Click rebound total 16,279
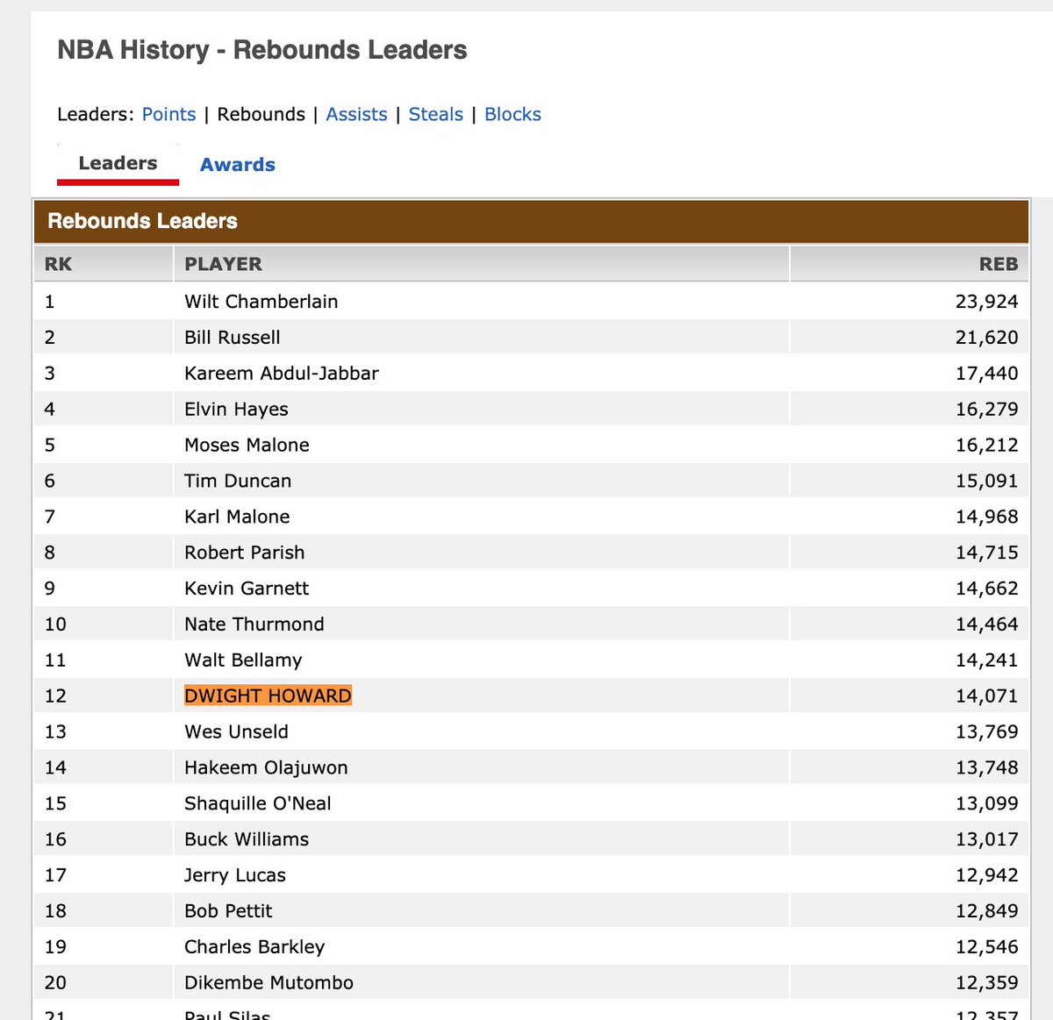1053x1020 pixels. tap(986, 410)
